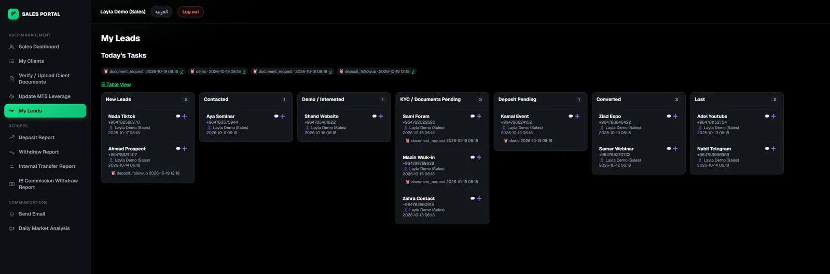Mark the deposit_followup task chip as done

pos(413,71)
